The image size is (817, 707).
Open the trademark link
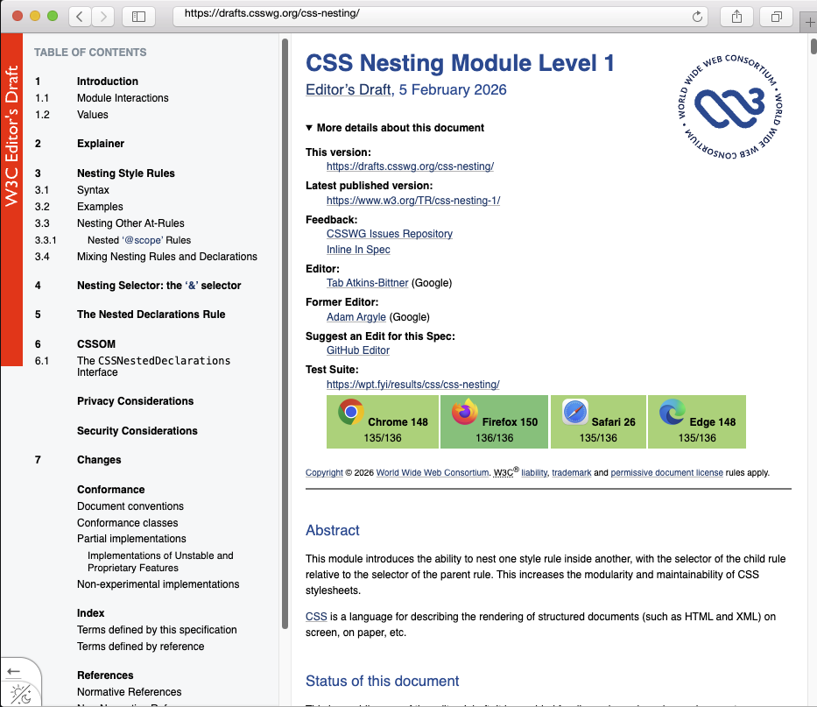572,472
